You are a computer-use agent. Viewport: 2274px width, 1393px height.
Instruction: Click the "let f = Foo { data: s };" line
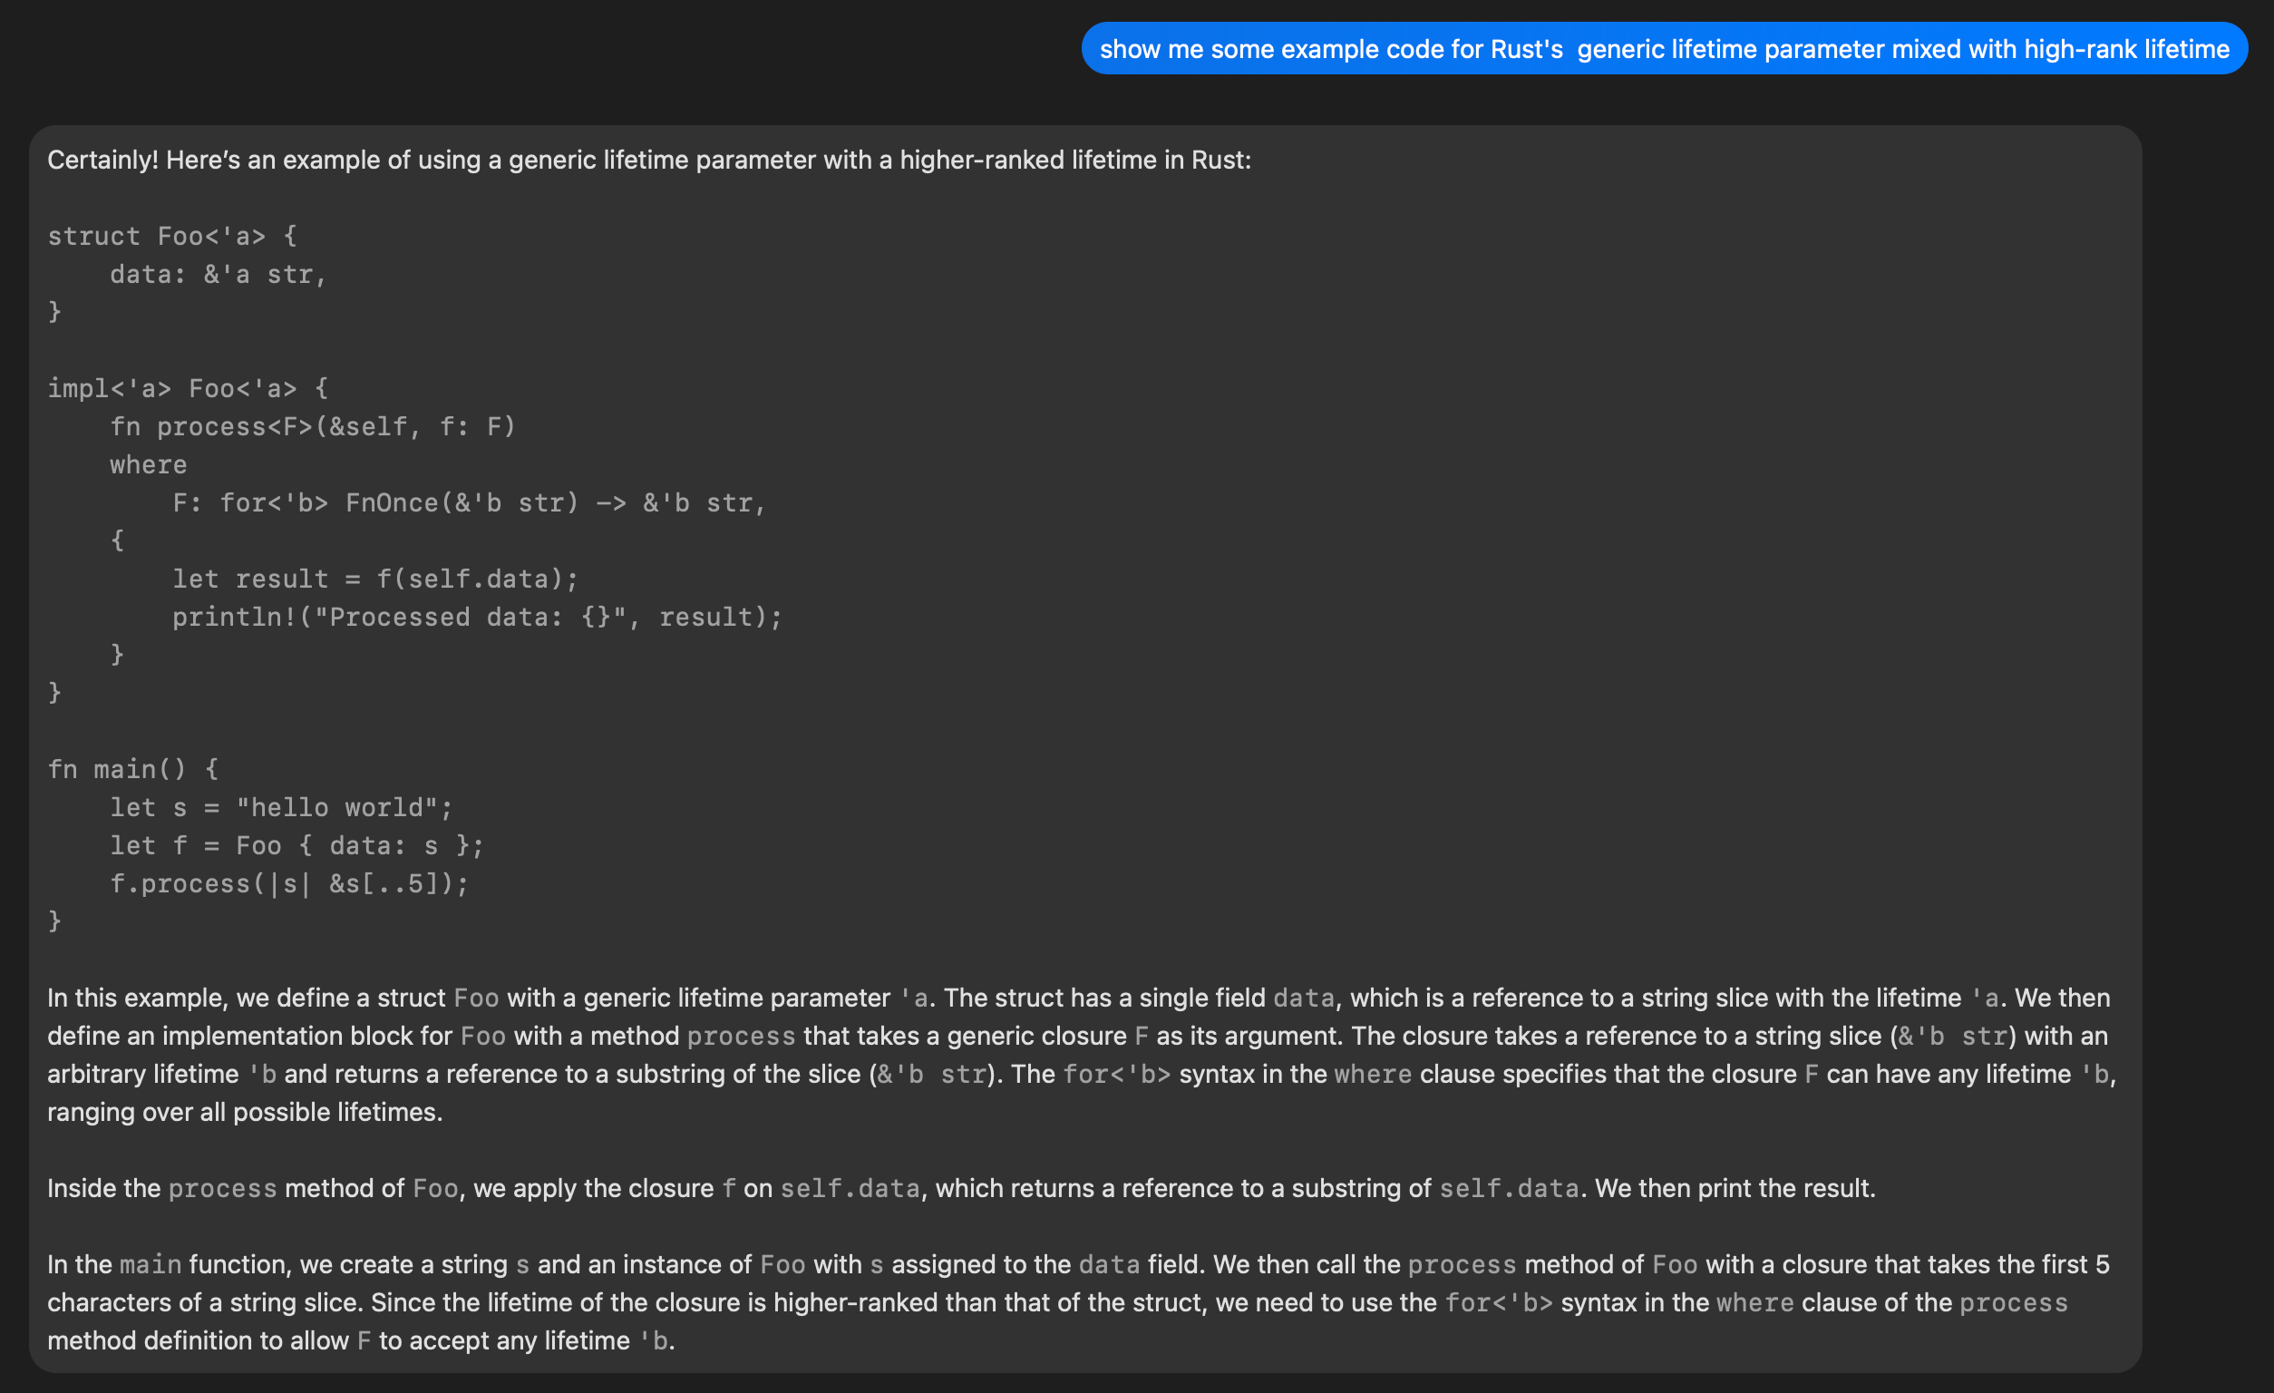click(296, 845)
